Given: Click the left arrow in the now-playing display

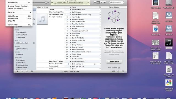Looking at the screenshot, I should (x=52, y=2).
